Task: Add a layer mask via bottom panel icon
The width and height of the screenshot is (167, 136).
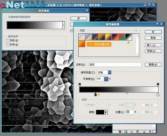Action: pos(126,132)
